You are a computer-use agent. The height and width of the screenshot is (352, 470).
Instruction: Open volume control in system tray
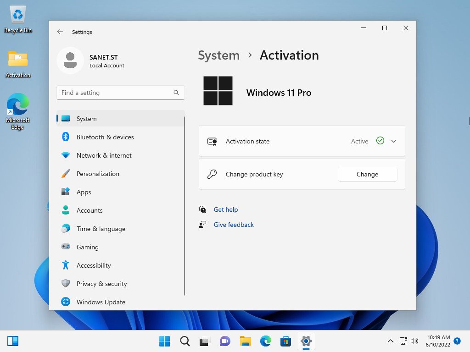click(x=414, y=341)
